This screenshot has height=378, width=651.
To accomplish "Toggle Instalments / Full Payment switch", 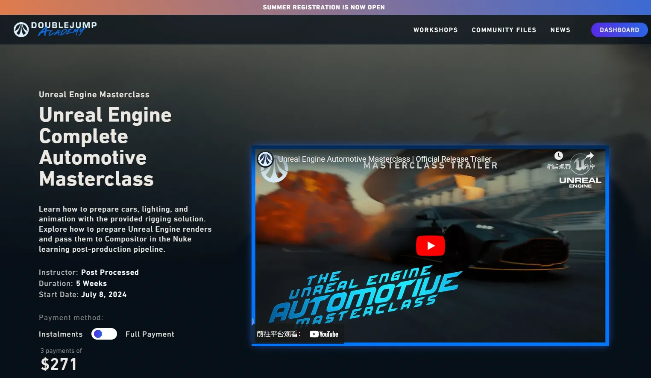I will (x=104, y=334).
